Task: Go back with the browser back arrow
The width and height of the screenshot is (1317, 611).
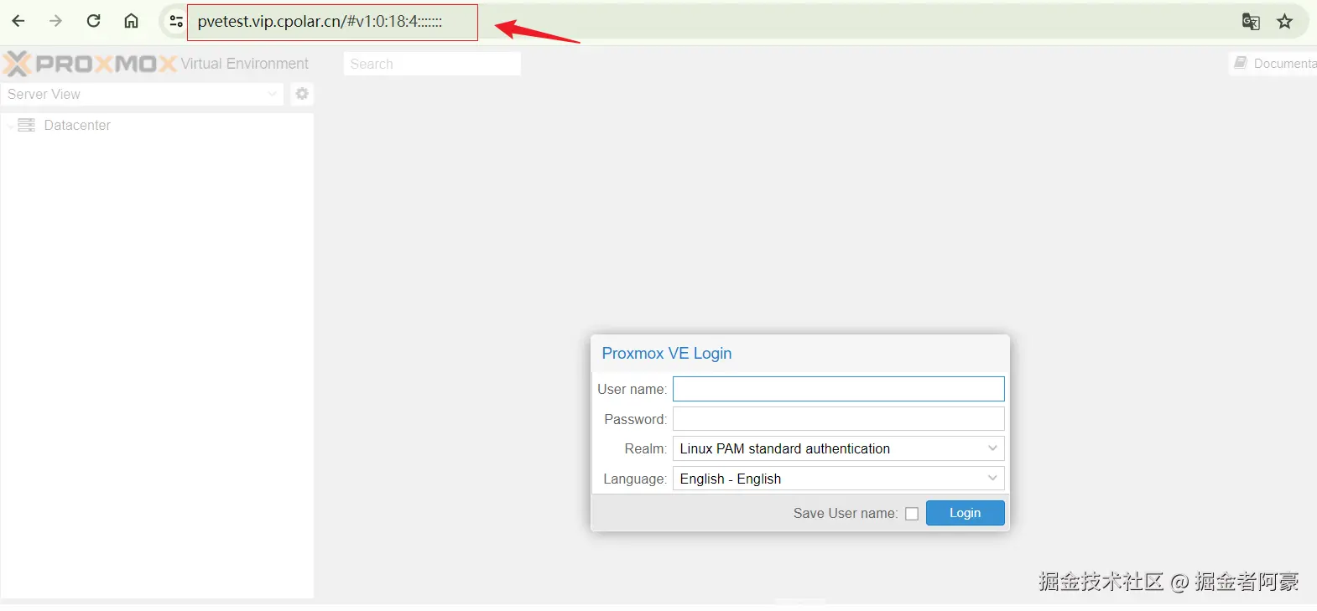Action: [18, 21]
